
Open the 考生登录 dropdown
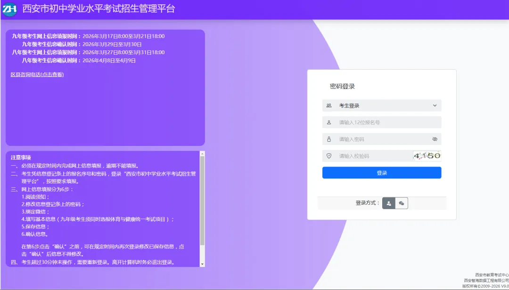(381, 105)
